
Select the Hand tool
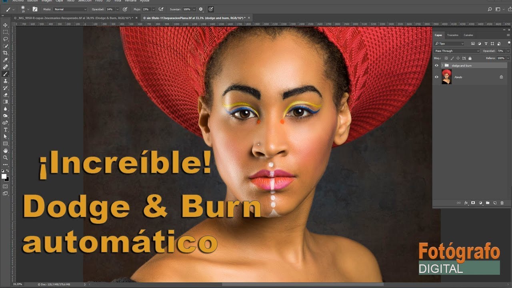(x=6, y=150)
